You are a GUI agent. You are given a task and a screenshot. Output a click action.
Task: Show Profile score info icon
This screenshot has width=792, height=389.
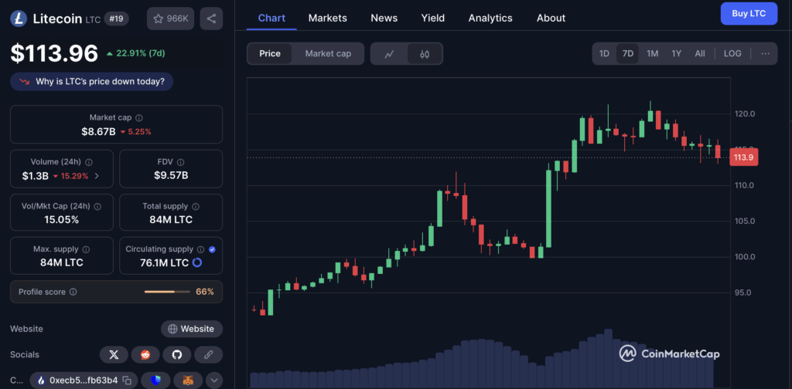(x=73, y=292)
